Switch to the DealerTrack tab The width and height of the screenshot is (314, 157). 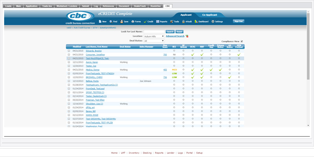tap(140, 6)
